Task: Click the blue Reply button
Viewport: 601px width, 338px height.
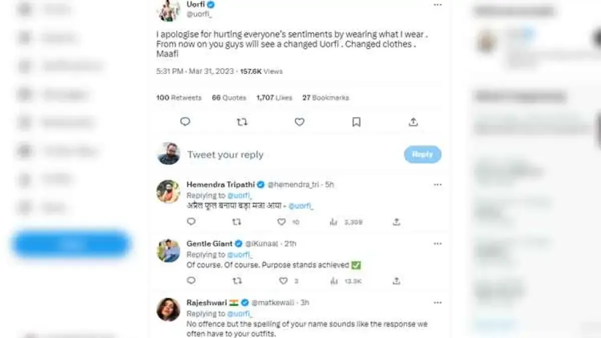Action: click(422, 154)
